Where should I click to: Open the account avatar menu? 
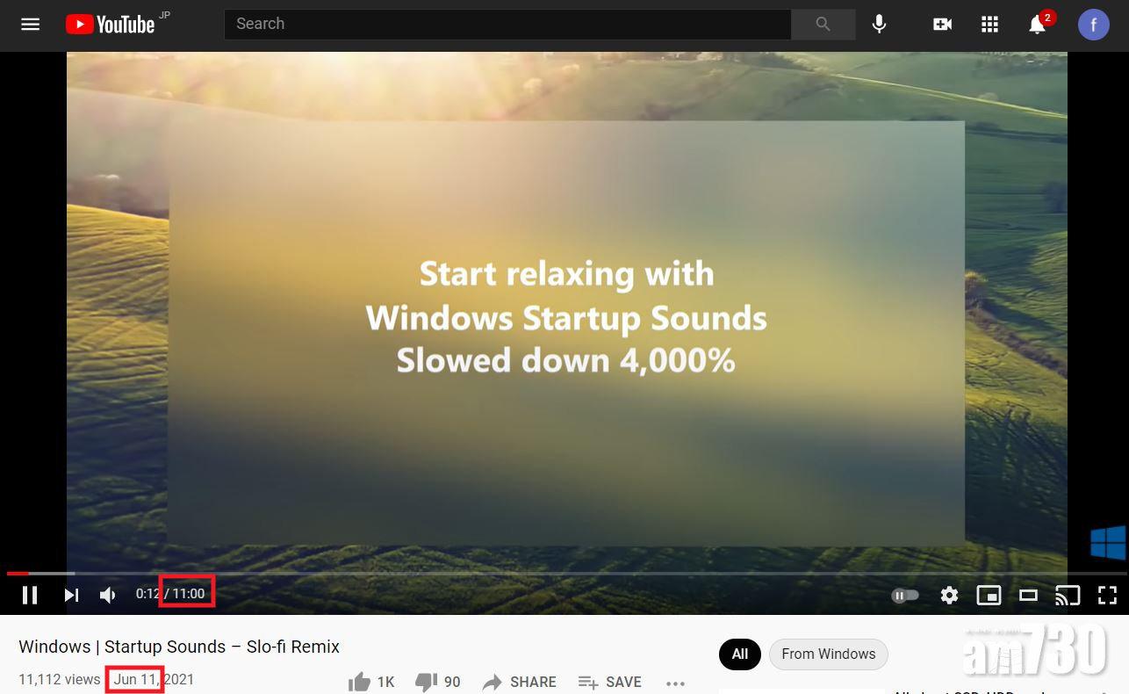[x=1093, y=25]
